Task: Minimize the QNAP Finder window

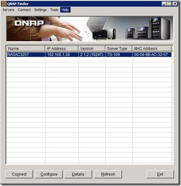Action: (x=164, y=4)
